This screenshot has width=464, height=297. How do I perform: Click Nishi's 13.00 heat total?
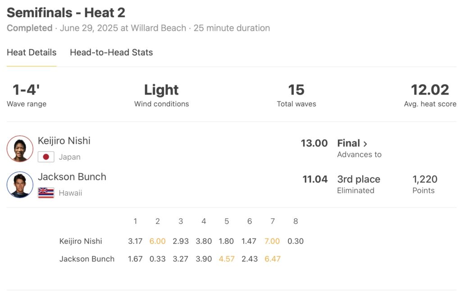tap(314, 144)
